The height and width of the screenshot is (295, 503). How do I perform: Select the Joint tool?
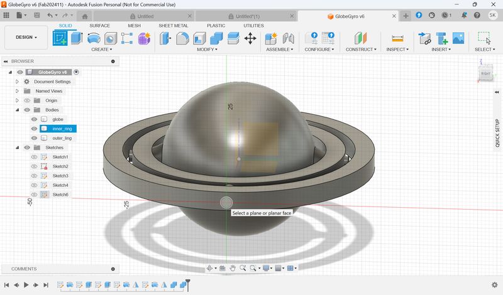pyautogui.click(x=289, y=38)
